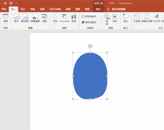Click 获取加载项 (Get Add-ins) button
164x130 pixels.
tap(89, 16)
